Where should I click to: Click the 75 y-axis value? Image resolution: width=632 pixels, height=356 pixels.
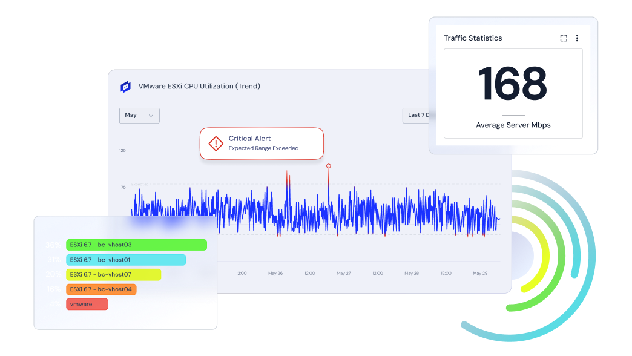click(123, 188)
